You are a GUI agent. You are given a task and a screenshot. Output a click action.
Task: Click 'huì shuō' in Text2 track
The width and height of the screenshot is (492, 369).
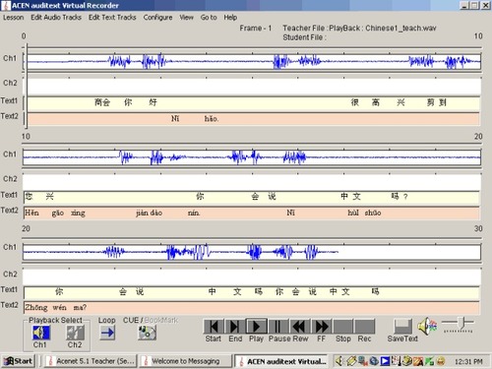364,213
